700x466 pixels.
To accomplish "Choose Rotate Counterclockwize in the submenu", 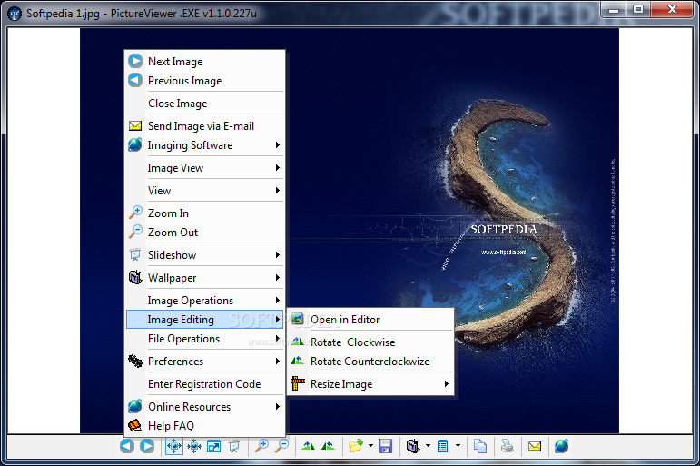I will pyautogui.click(x=370, y=362).
